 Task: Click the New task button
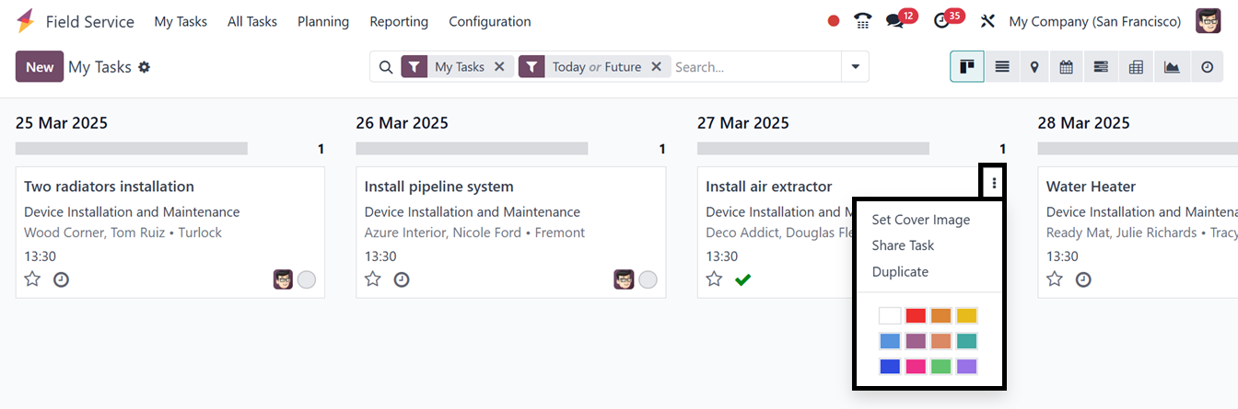[40, 67]
